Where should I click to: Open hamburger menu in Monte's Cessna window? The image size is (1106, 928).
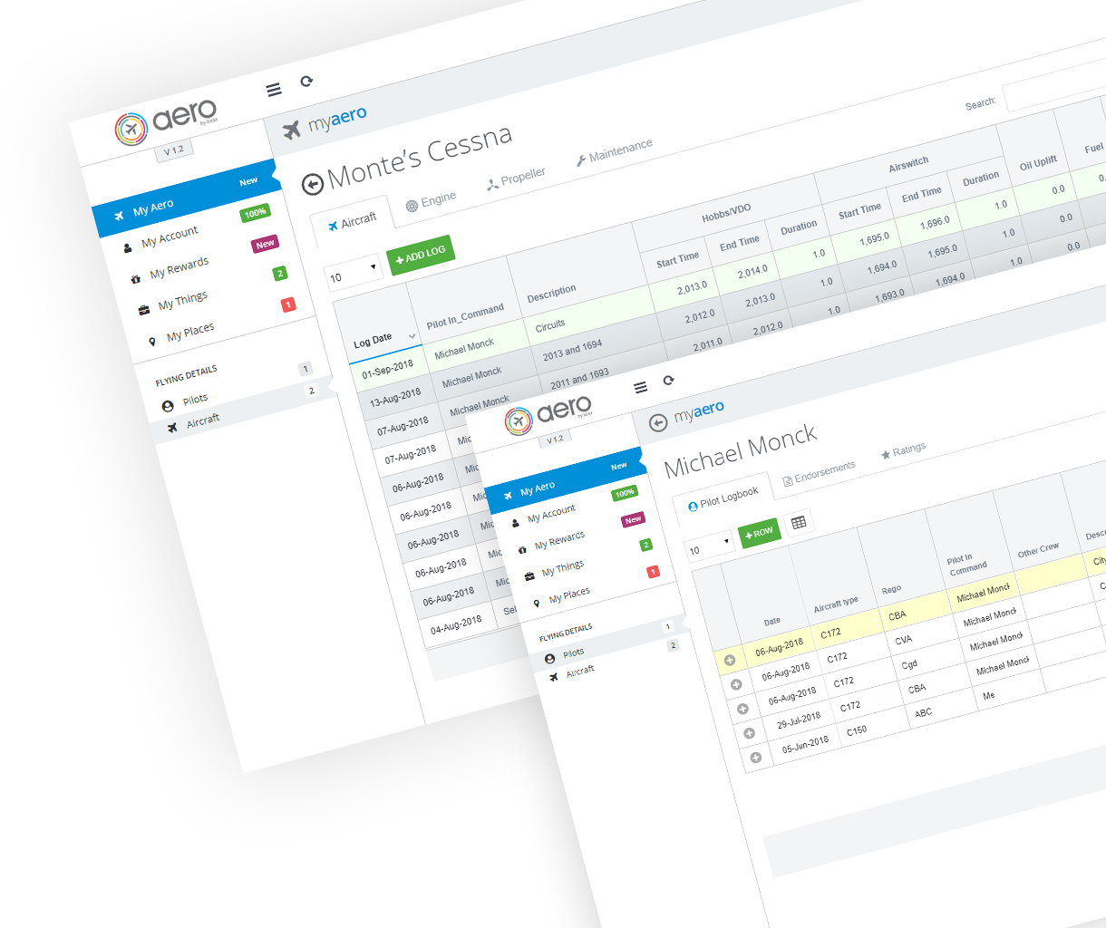click(274, 90)
